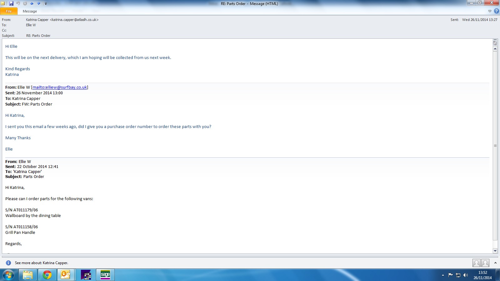Expand the People Pane with caret arrow

click(x=495, y=263)
